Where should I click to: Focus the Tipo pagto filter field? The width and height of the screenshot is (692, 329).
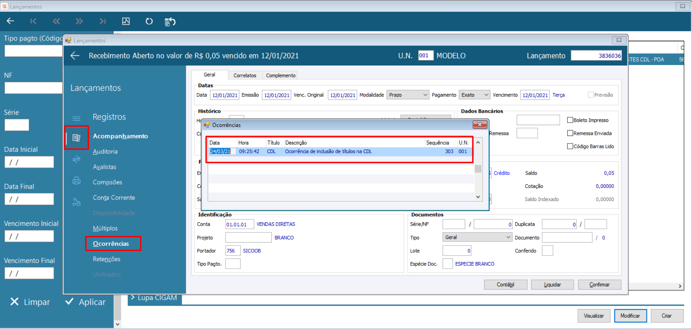click(x=33, y=51)
